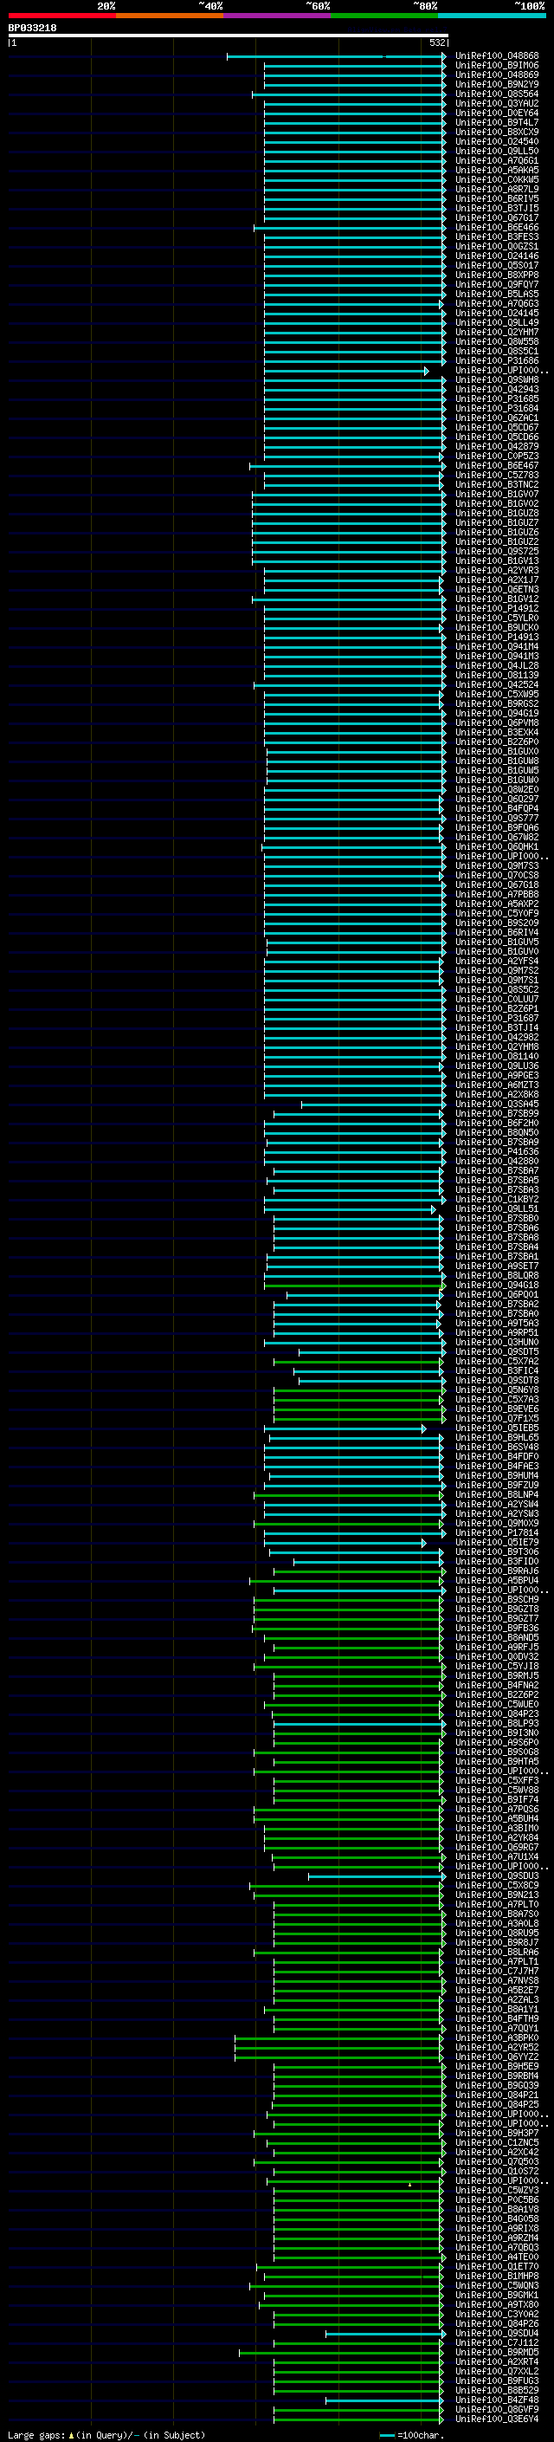Screen dimensions: 554x2442
Task: Select the label UniRef100_Q5N6Y8
Action: point(497,1390)
